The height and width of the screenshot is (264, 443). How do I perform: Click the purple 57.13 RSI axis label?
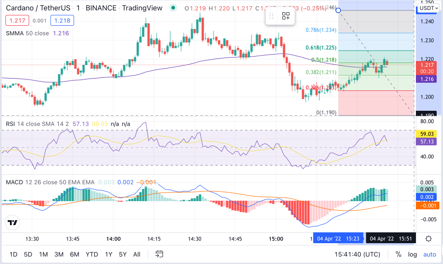(x=427, y=141)
